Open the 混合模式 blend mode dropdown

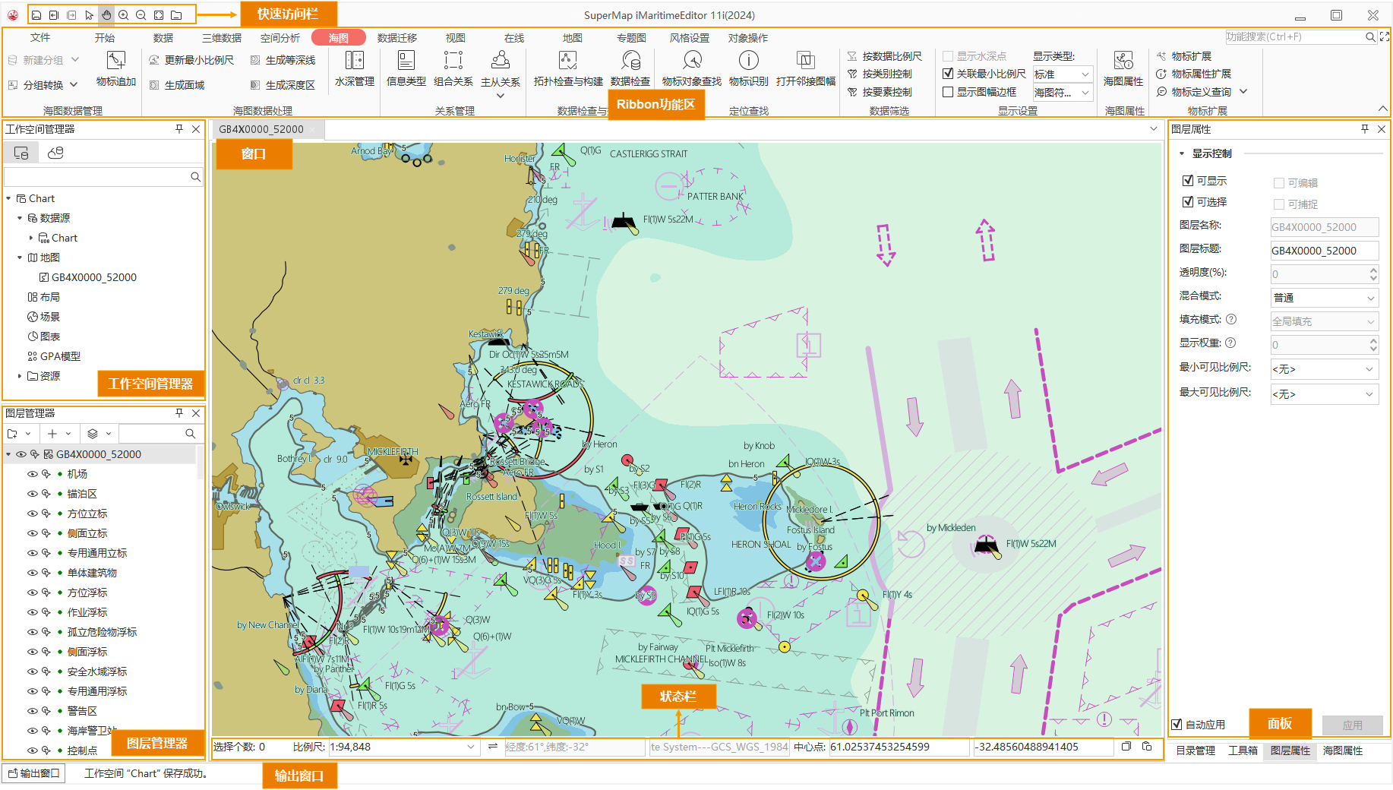(1324, 298)
